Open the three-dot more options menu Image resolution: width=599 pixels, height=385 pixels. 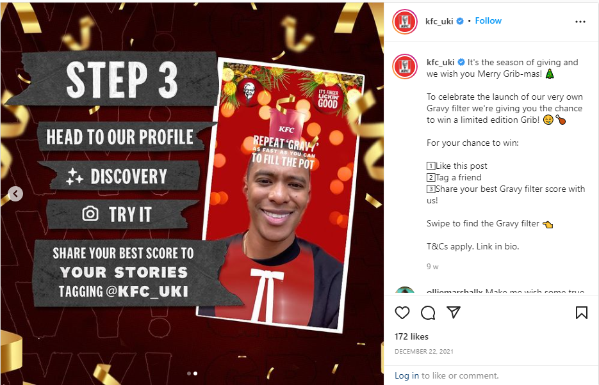coord(580,22)
